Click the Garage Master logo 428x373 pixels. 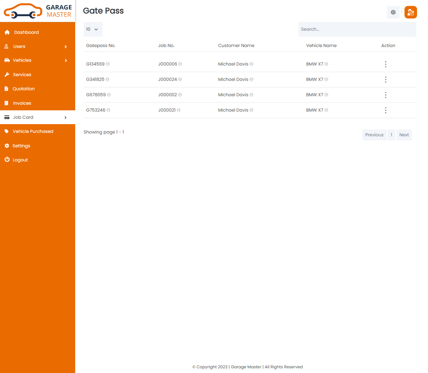[x=38, y=11]
